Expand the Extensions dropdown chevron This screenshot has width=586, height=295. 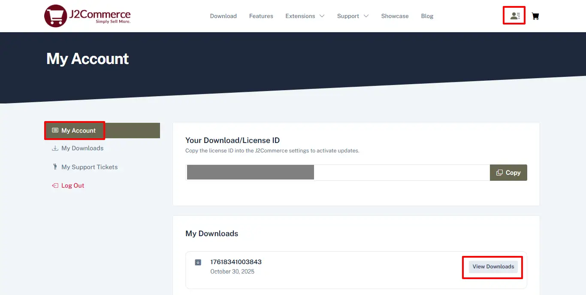tap(322, 16)
